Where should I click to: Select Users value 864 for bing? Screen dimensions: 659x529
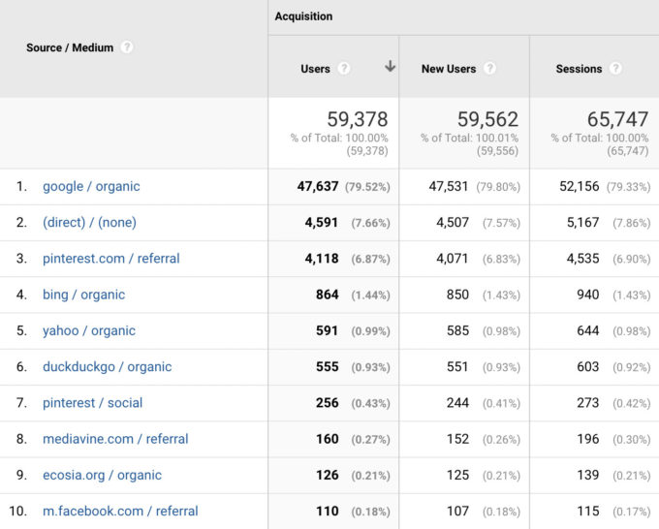(327, 295)
